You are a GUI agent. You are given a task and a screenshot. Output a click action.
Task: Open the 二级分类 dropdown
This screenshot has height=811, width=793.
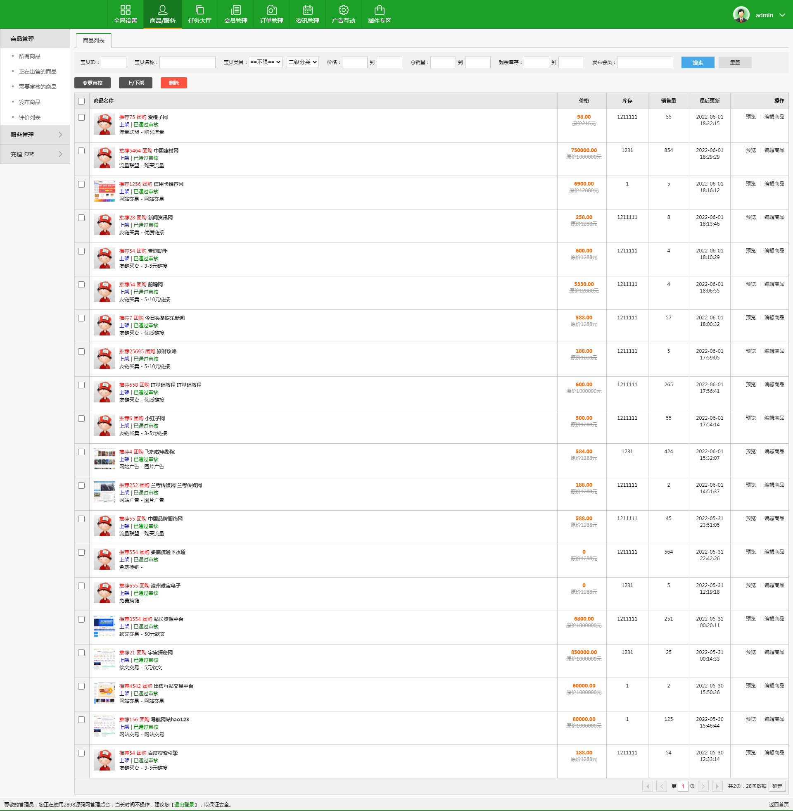click(302, 62)
